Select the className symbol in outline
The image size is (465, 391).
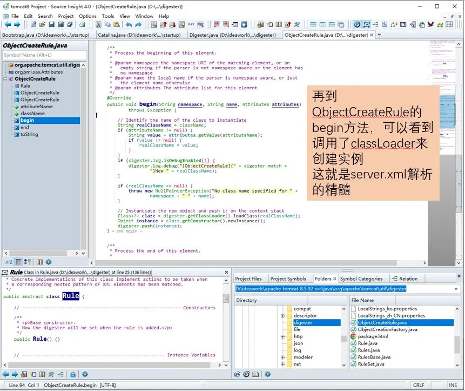pos(32,114)
